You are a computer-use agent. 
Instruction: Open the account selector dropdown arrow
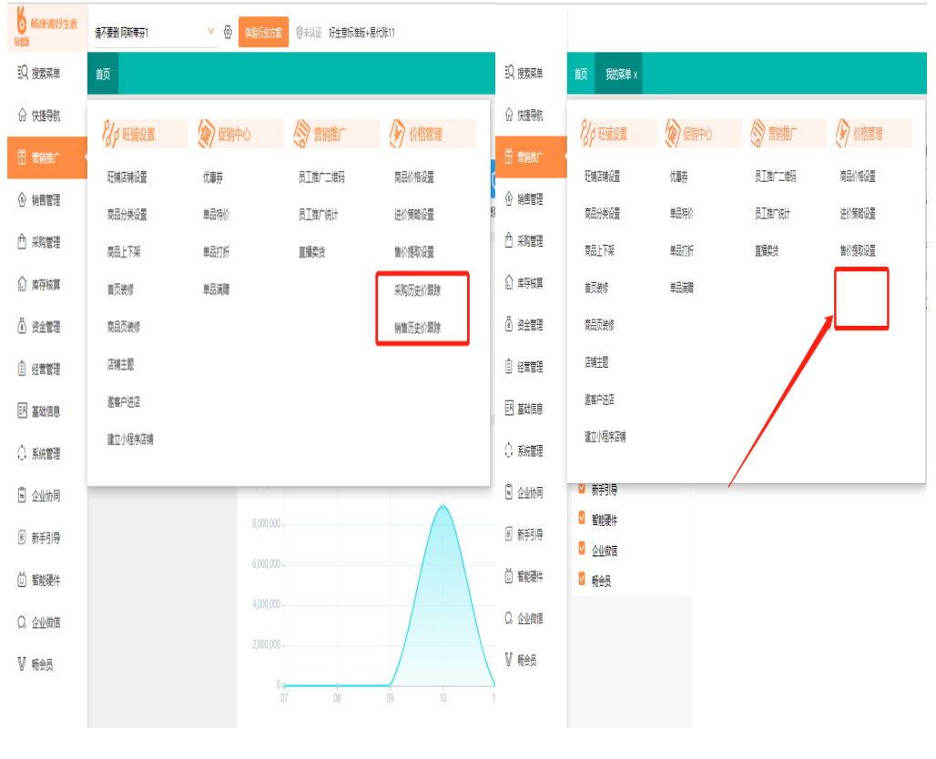[x=211, y=32]
